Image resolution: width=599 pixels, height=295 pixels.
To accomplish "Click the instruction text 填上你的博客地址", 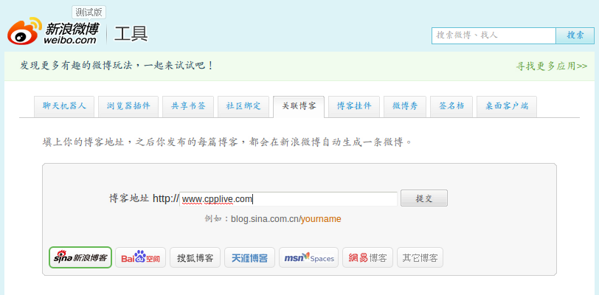I will pos(83,142).
